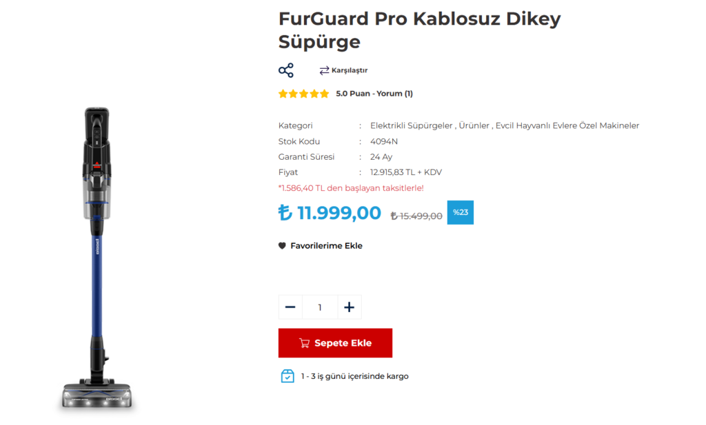Open the Elektrikli Süpürgeler category link
706x425 pixels.
tap(411, 125)
